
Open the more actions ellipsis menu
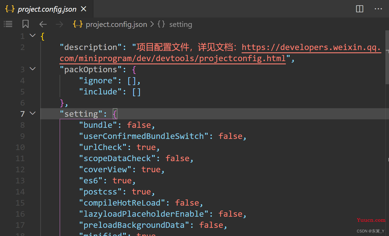(x=378, y=9)
